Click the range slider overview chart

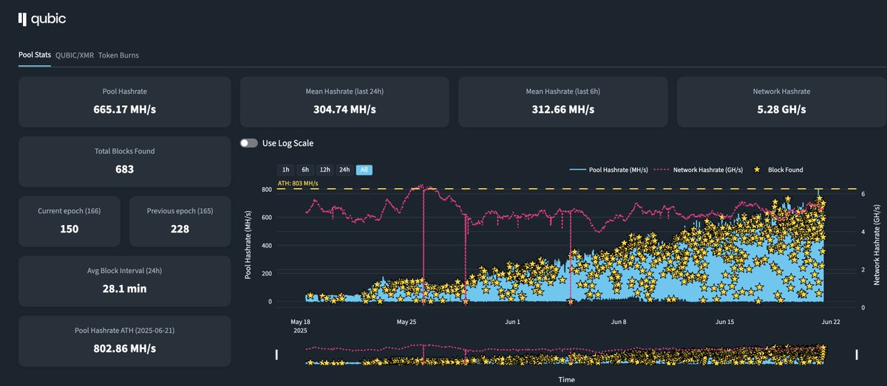(x=566, y=354)
